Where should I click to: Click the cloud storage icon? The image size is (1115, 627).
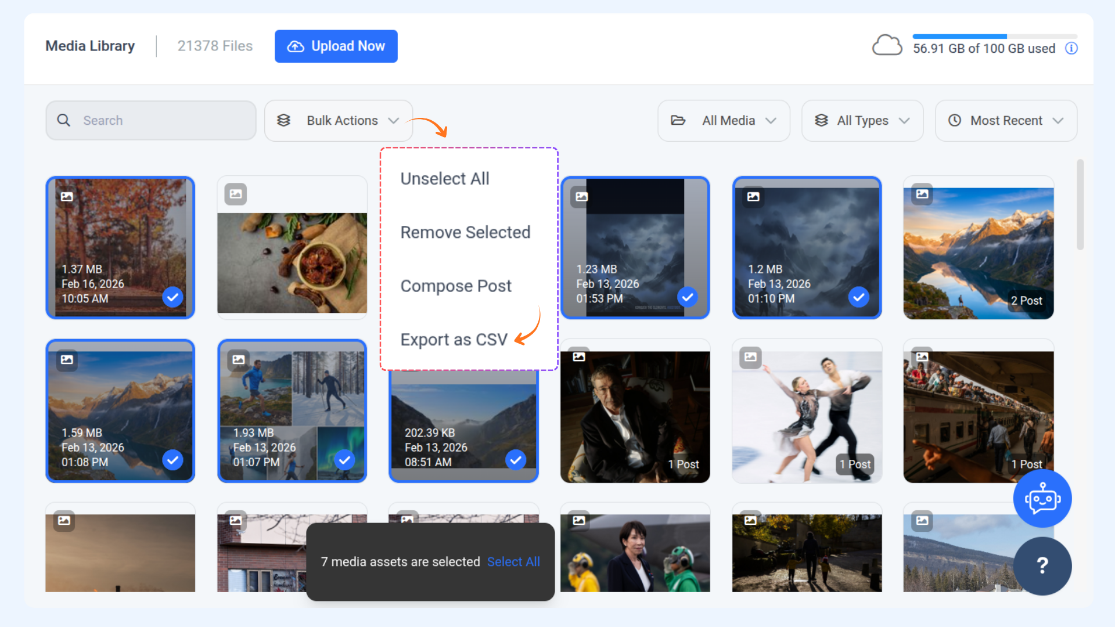(887, 45)
